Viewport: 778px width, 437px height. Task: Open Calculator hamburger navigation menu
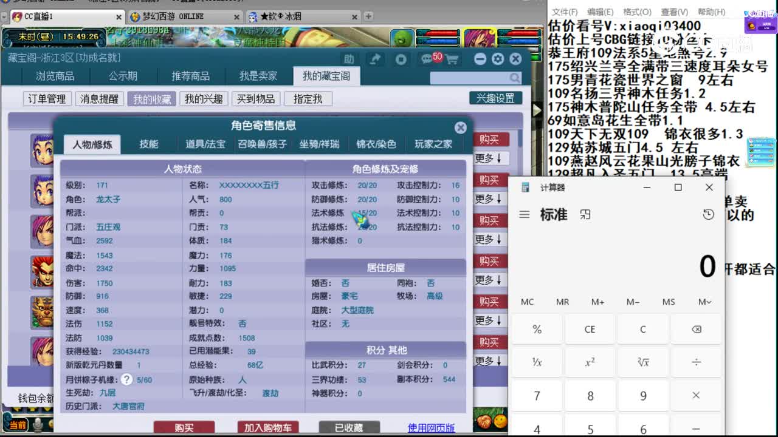[525, 215]
